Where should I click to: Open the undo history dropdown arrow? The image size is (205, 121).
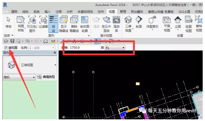point(32,41)
